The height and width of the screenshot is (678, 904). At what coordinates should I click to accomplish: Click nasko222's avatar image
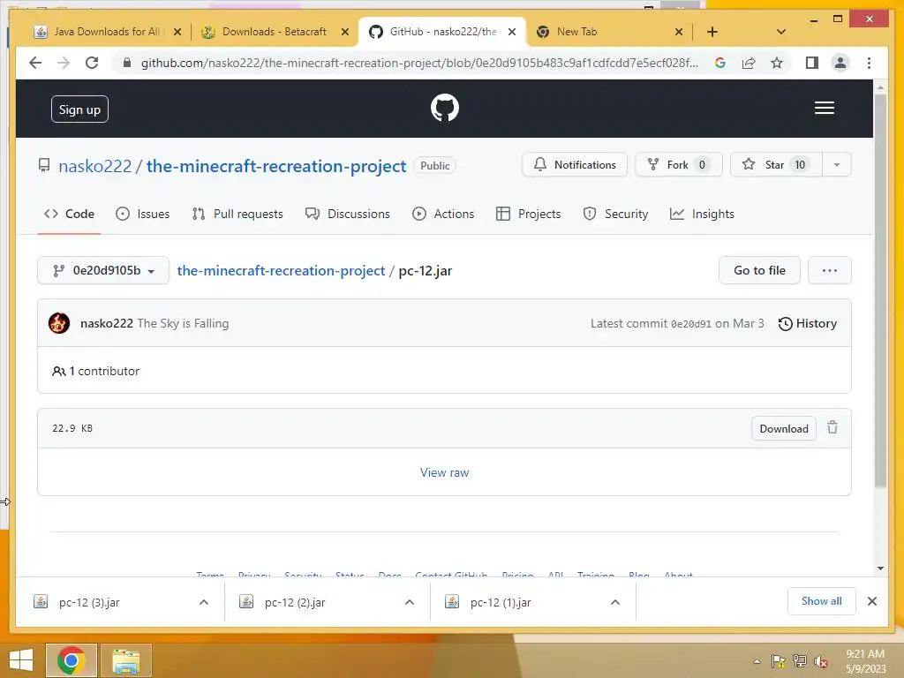(x=59, y=323)
